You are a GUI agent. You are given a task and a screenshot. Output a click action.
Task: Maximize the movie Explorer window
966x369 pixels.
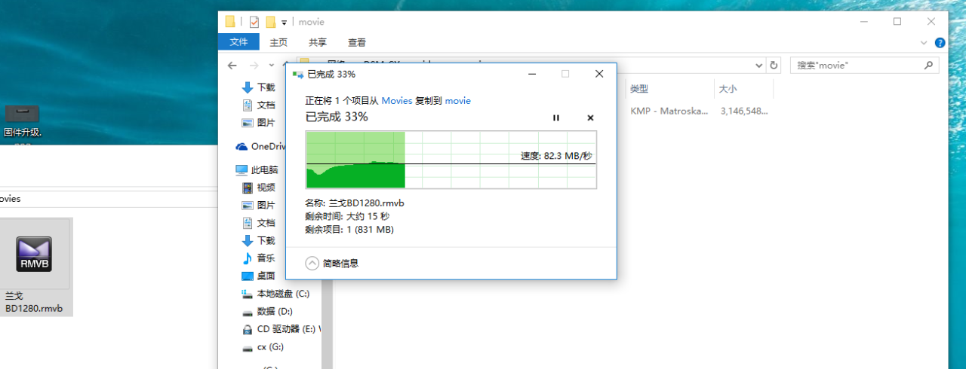897,22
